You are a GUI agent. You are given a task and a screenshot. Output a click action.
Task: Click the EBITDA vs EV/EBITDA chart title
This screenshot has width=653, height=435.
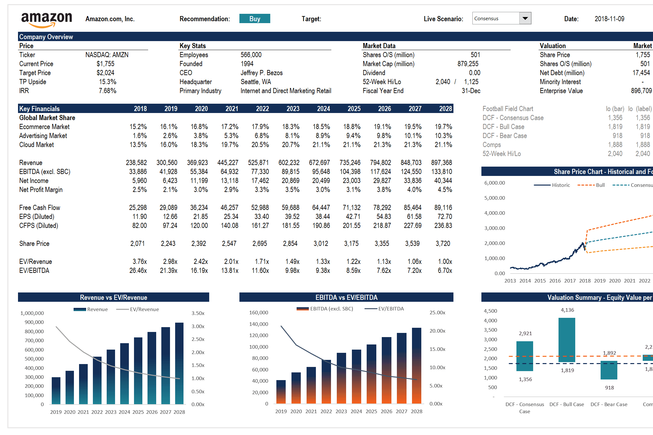(346, 297)
